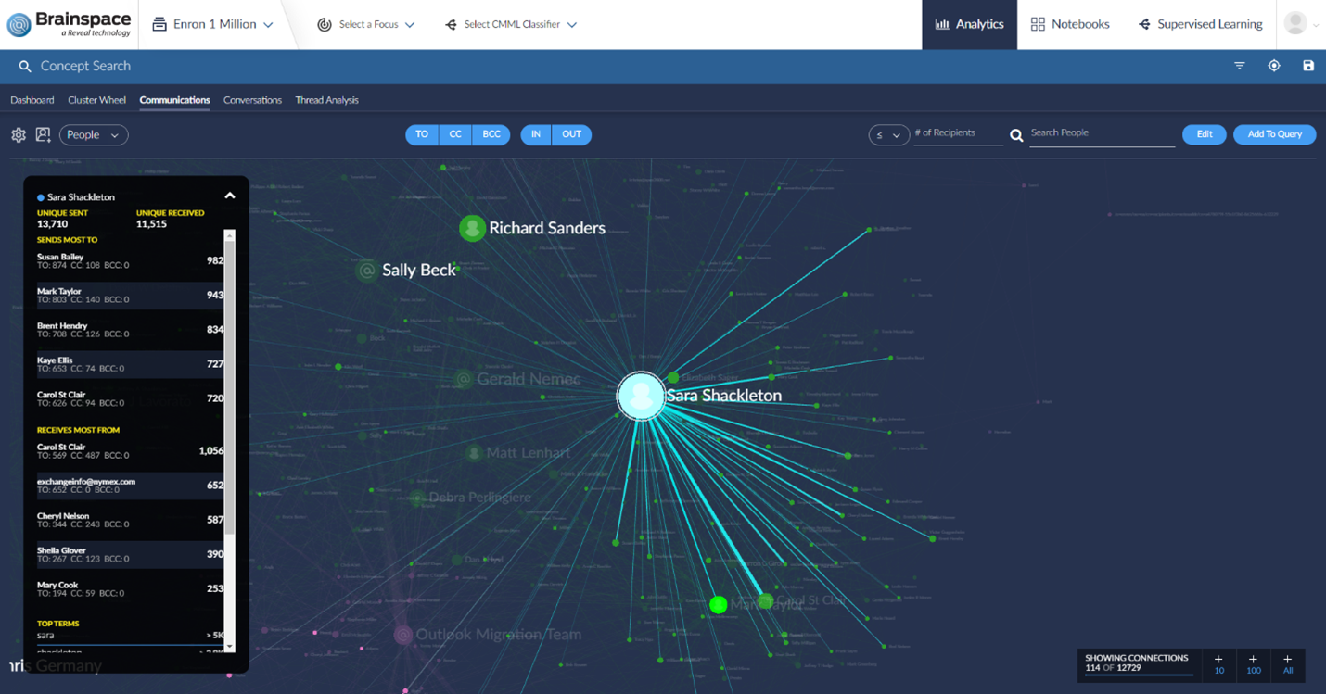The height and width of the screenshot is (694, 1326).
Task: Open the communications settings gear
Action: (19, 135)
